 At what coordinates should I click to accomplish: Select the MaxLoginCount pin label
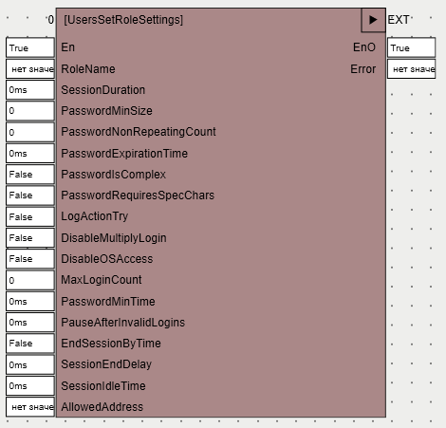coord(102,280)
